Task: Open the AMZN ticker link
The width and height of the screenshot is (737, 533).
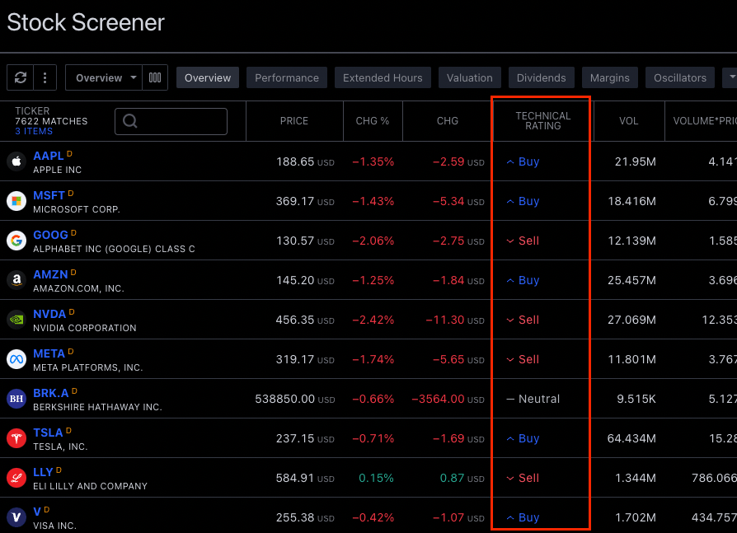Action: click(x=51, y=274)
